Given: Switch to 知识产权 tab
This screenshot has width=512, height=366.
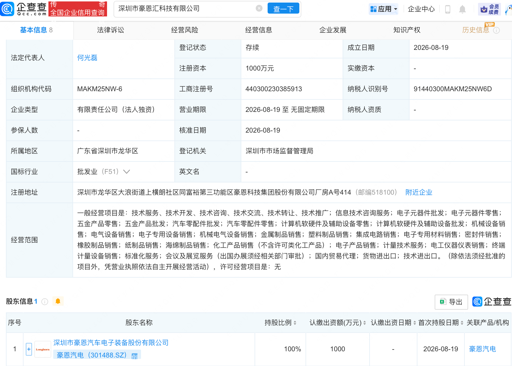Looking at the screenshot, I should coord(407,30).
